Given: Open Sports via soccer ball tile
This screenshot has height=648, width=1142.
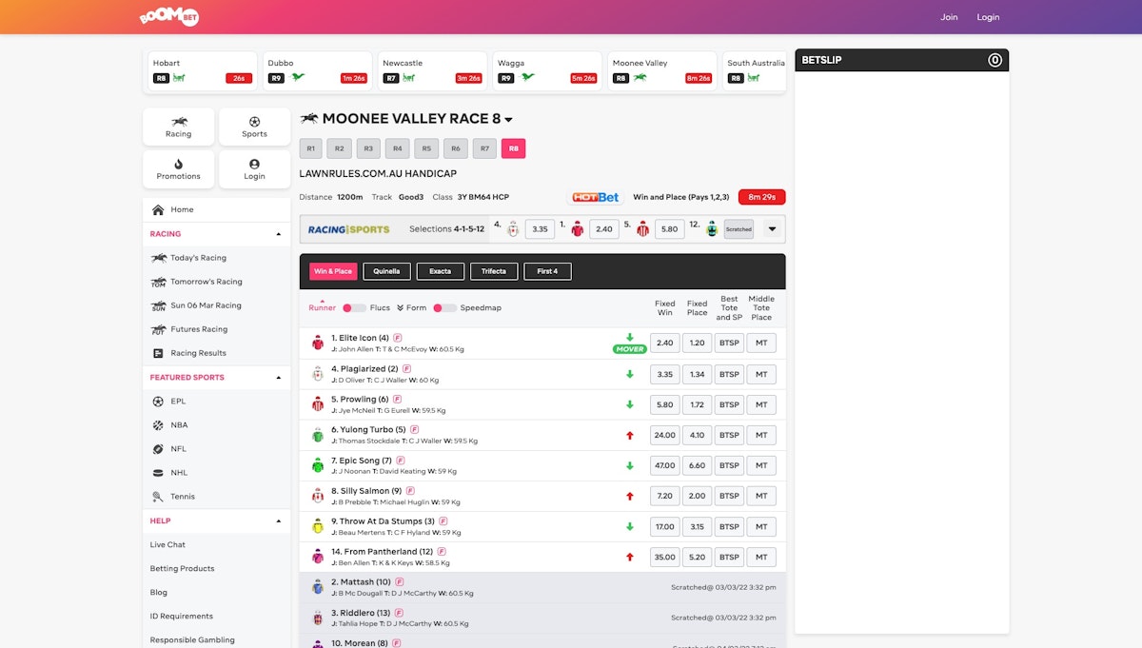Looking at the screenshot, I should [x=254, y=127].
